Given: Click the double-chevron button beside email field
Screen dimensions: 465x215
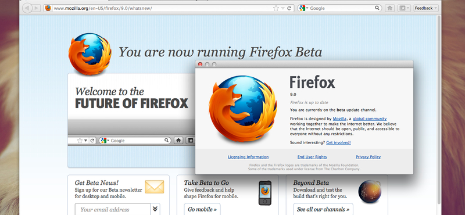Looking at the screenshot, I should point(155,209).
